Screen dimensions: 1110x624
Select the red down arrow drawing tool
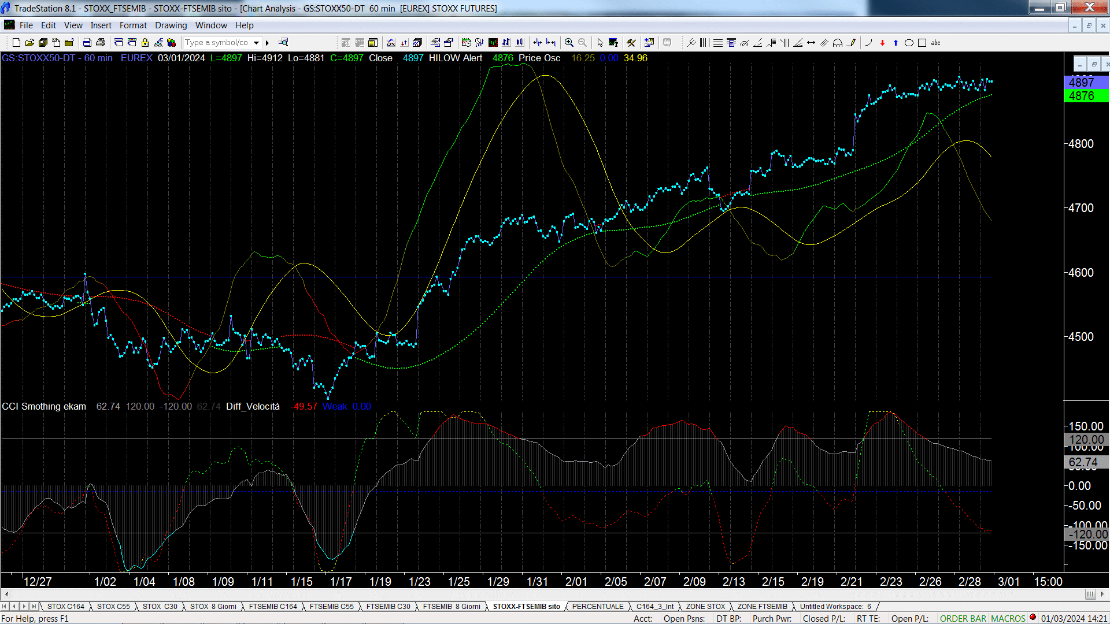tap(882, 42)
